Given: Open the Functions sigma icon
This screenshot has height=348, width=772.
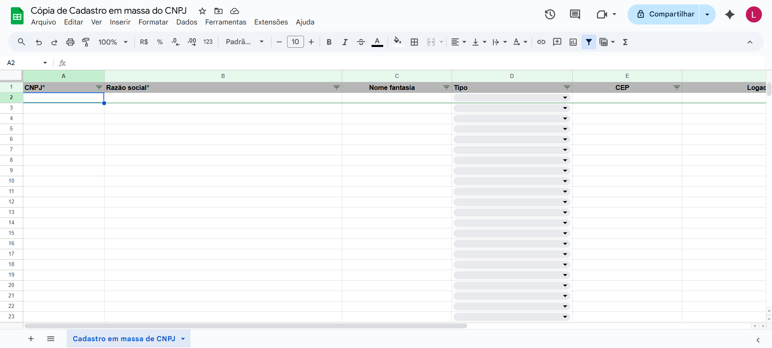Looking at the screenshot, I should click(625, 42).
